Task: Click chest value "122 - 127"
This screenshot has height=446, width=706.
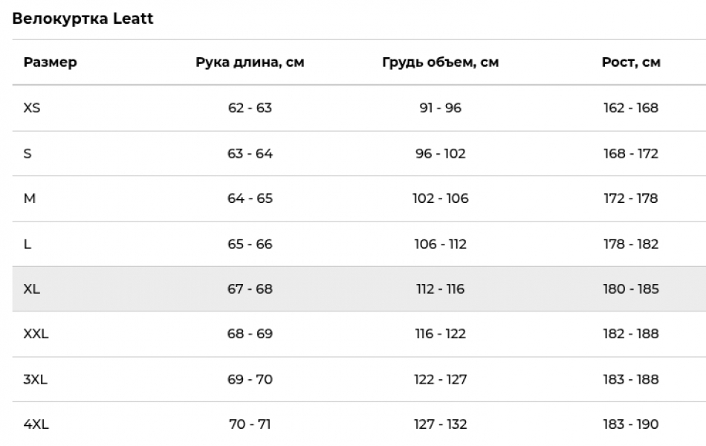Action: pyautogui.click(x=440, y=379)
